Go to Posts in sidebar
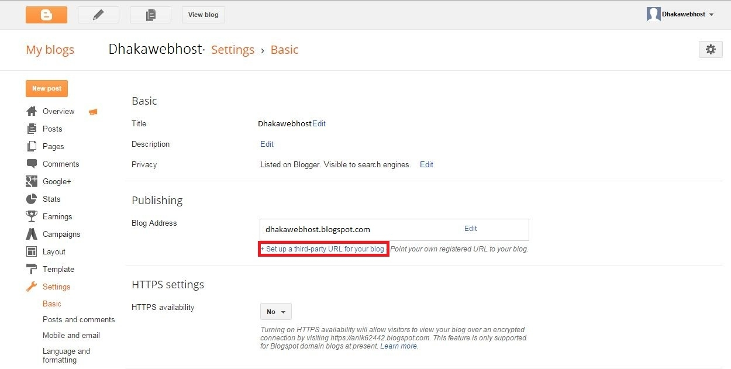Viewport: 731px width, 369px height. 52,129
